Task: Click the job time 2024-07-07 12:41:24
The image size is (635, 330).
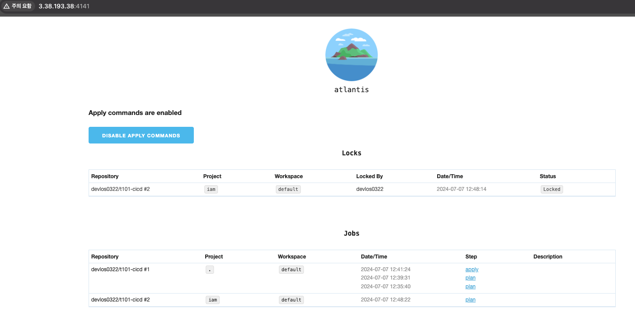Action: (x=385, y=269)
